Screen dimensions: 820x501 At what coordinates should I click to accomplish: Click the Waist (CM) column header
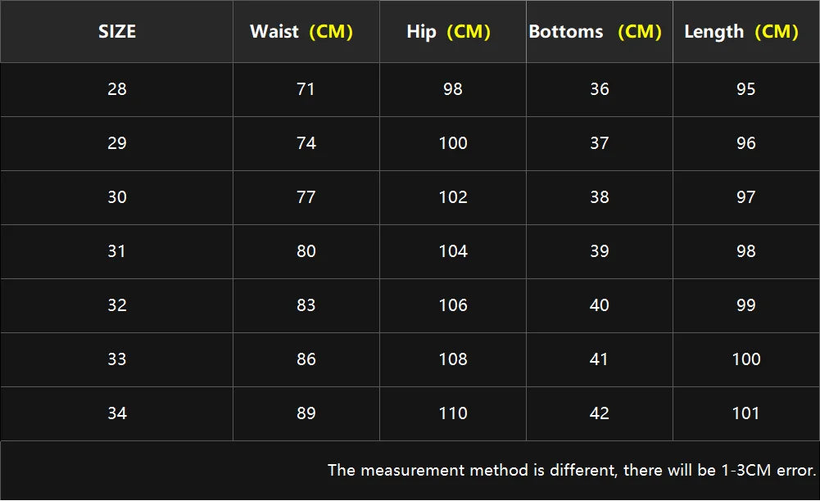pyautogui.click(x=301, y=32)
